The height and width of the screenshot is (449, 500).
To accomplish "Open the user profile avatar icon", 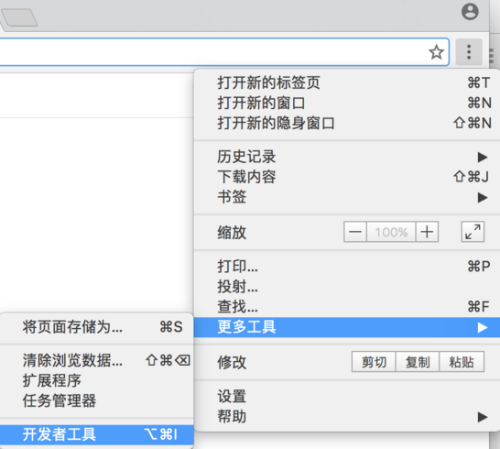I will [x=470, y=12].
